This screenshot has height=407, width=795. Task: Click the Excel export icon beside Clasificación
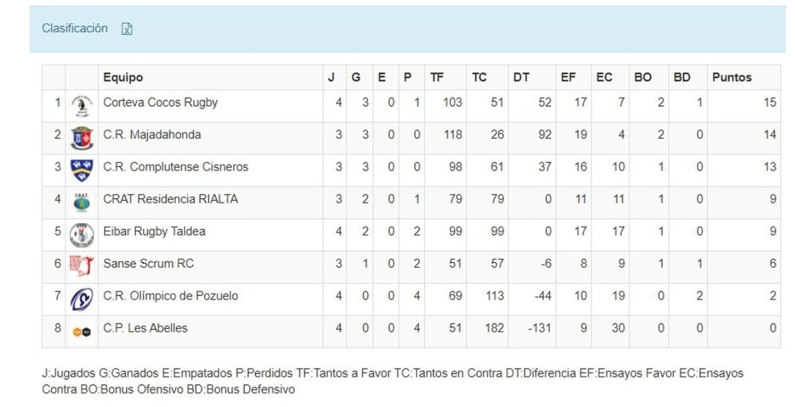(127, 29)
